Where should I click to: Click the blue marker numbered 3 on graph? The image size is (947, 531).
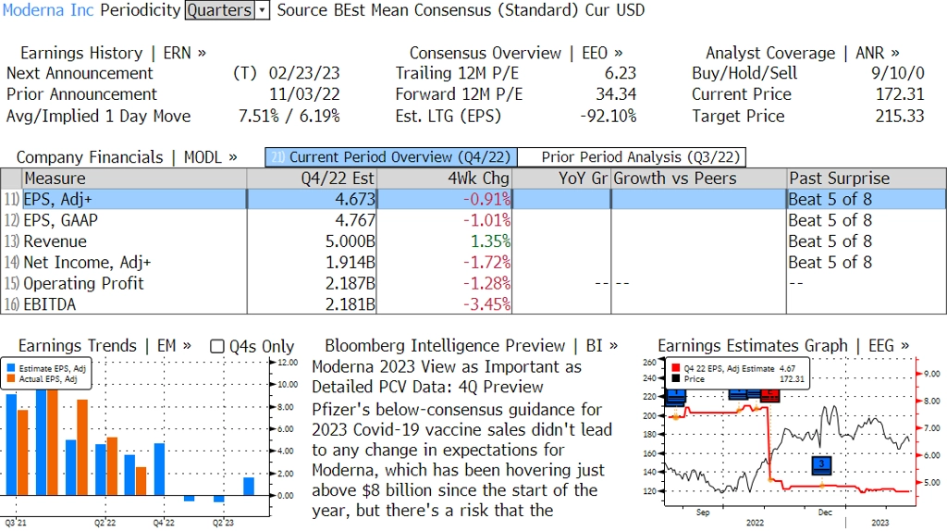(x=821, y=464)
